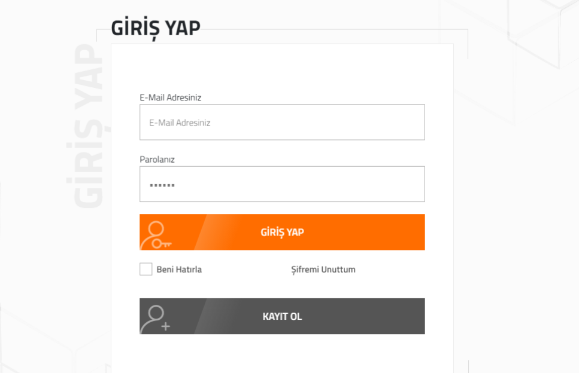Focus the E-Mail Adresiniz input field
The height and width of the screenshot is (373, 579).
(282, 123)
